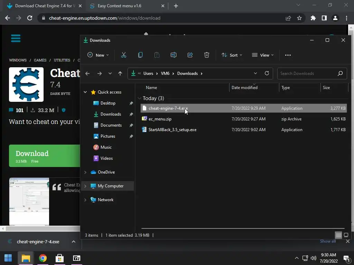Open 7-Zip from the taskbar
The image size is (354, 265).
(x=76, y=258)
